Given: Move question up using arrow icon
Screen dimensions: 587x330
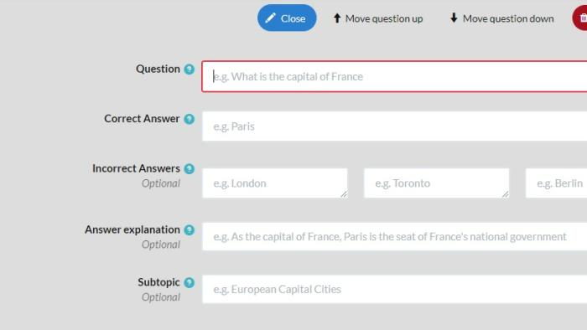Looking at the screenshot, I should pyautogui.click(x=337, y=18).
